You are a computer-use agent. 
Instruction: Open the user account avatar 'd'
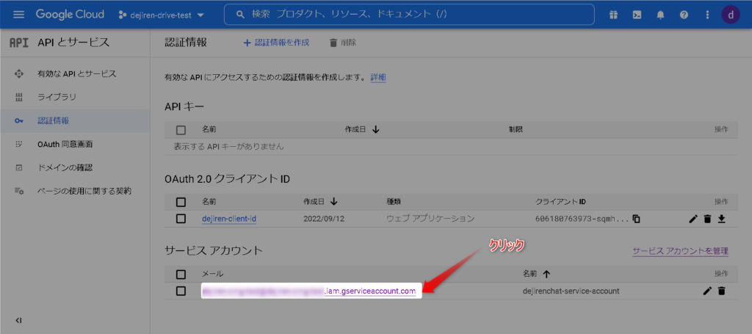pyautogui.click(x=731, y=15)
